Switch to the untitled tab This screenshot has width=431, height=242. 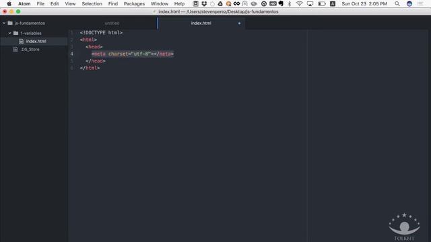tap(112, 24)
